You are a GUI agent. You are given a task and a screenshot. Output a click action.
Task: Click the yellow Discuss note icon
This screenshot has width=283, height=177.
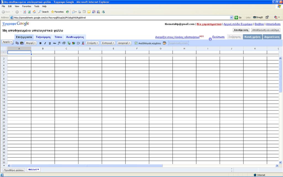89,12
